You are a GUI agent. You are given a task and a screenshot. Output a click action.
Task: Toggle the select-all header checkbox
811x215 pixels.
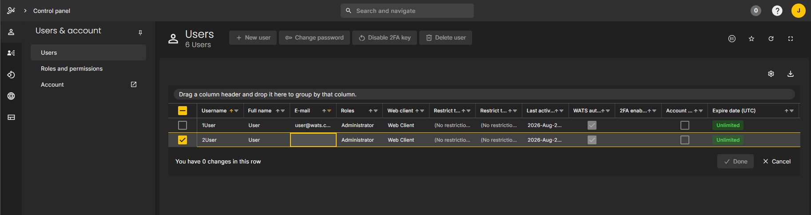pyautogui.click(x=183, y=111)
